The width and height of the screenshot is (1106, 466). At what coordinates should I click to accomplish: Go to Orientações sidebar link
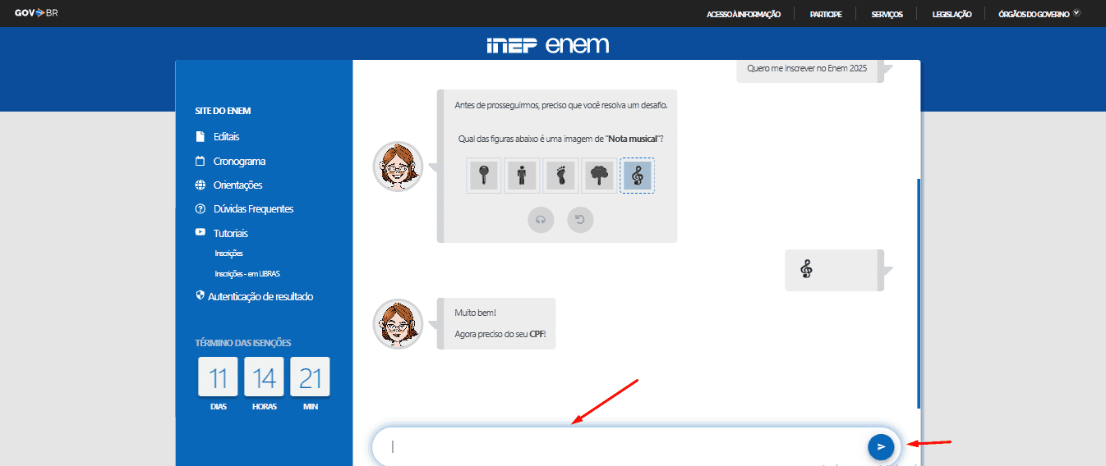(237, 185)
